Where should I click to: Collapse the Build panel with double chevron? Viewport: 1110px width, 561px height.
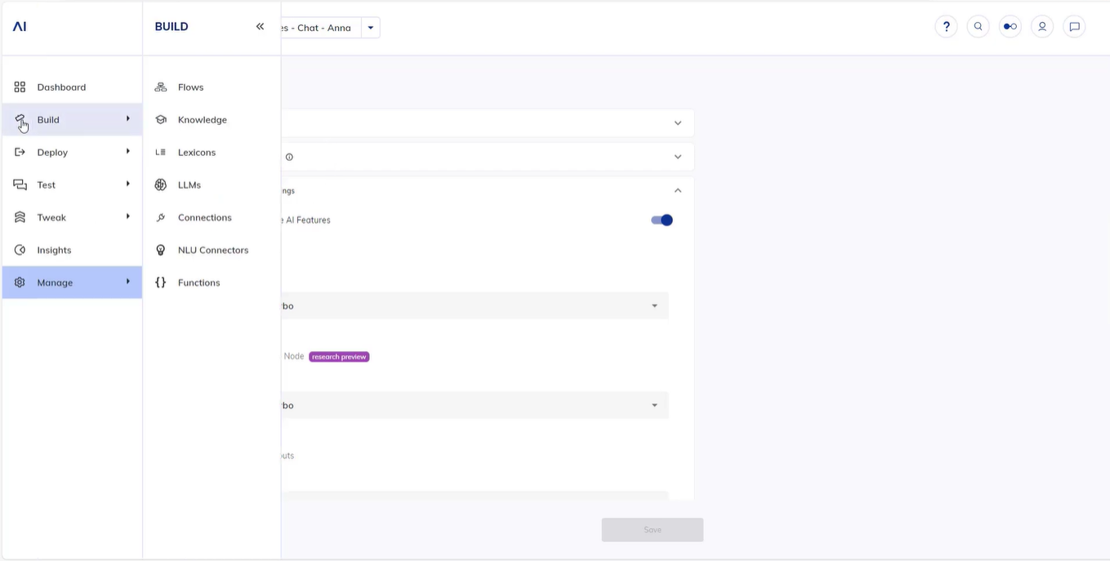260,26
